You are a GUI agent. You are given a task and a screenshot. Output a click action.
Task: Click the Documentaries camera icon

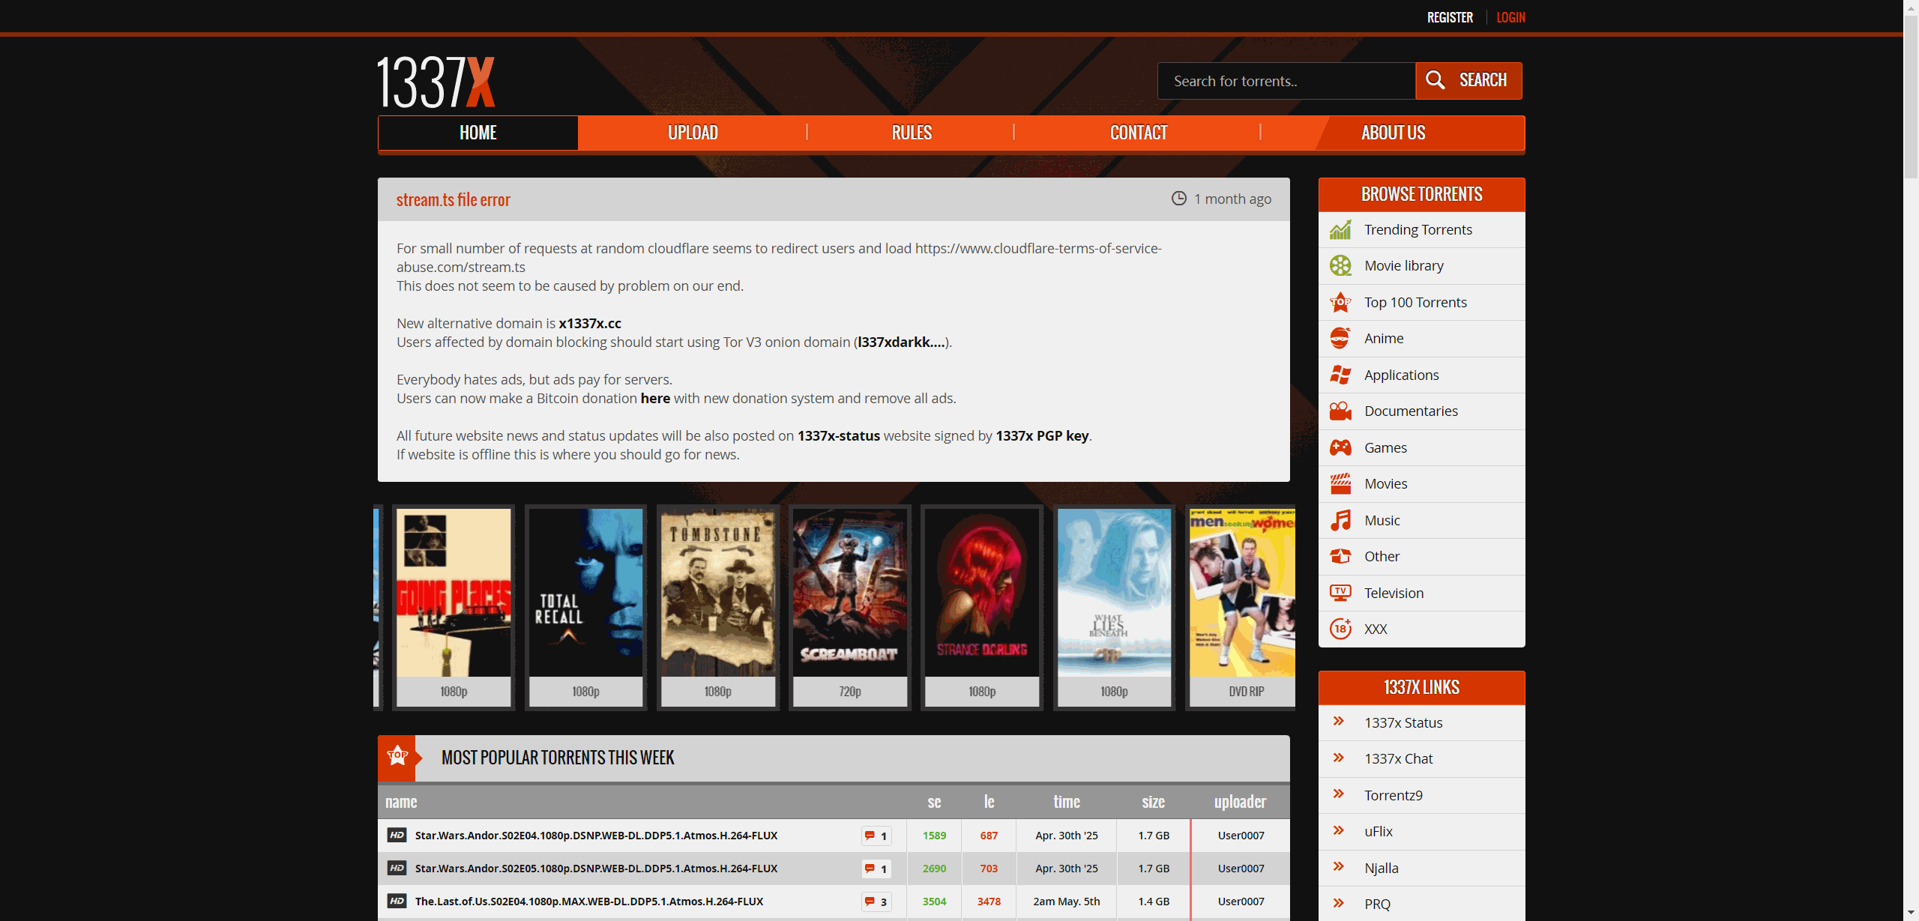[x=1340, y=411]
